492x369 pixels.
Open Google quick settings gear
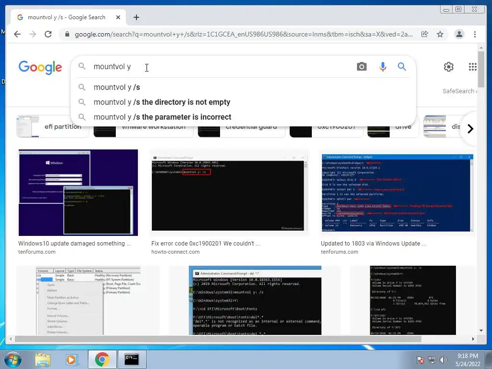click(448, 66)
